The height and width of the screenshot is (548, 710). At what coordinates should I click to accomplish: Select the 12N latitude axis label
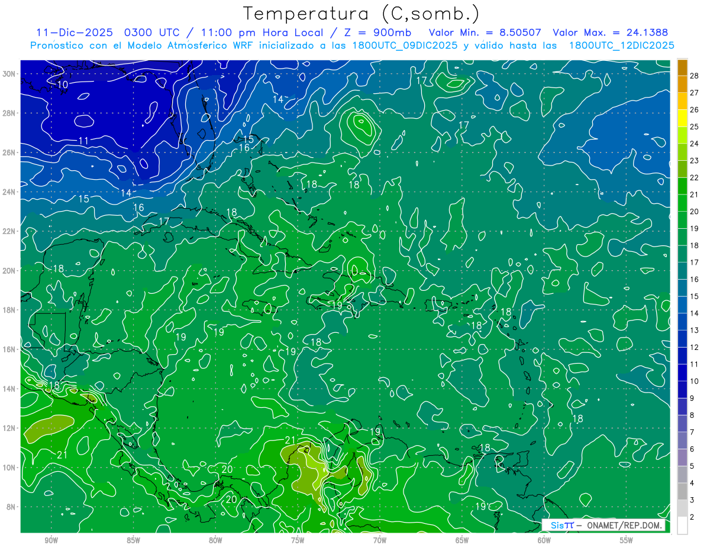click(9, 428)
